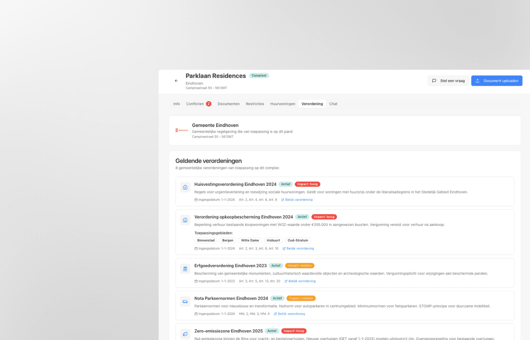Click calendar icon in Erfgoedverordening row
The width and height of the screenshot is (530, 340).
196,281
